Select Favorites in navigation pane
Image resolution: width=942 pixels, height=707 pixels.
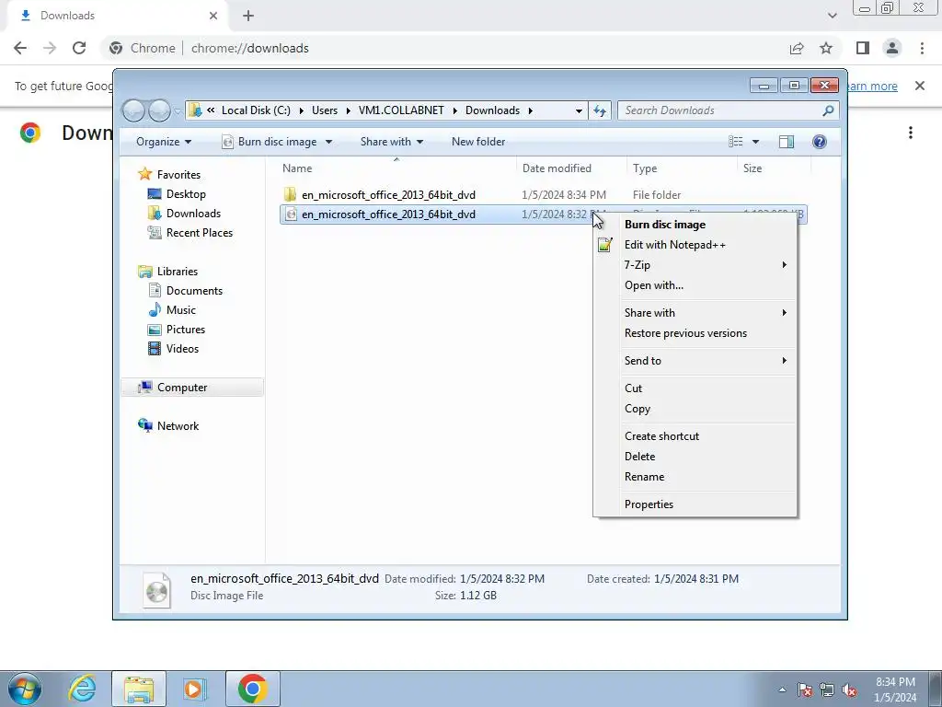click(178, 175)
